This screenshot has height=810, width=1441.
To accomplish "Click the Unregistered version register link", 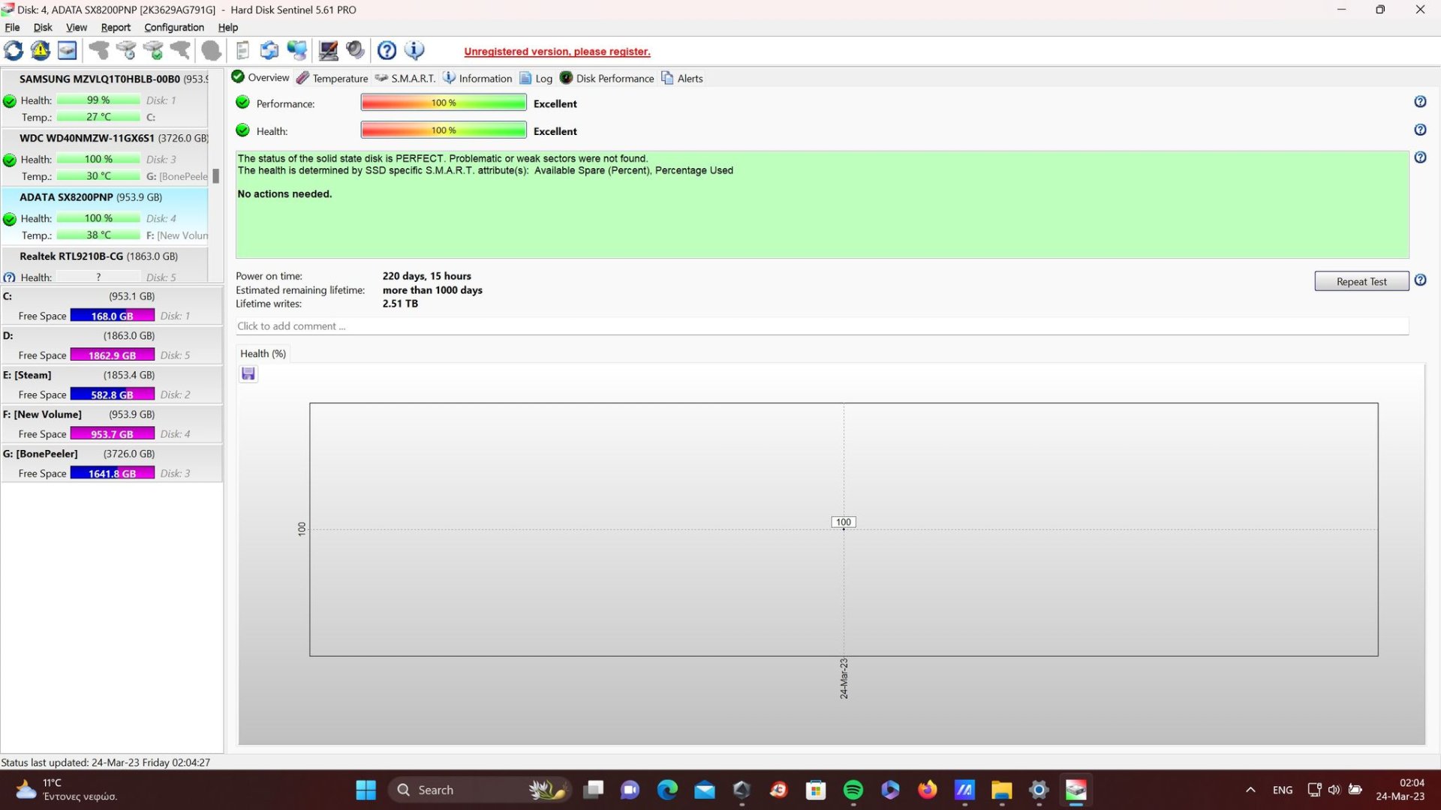I will pos(557,52).
